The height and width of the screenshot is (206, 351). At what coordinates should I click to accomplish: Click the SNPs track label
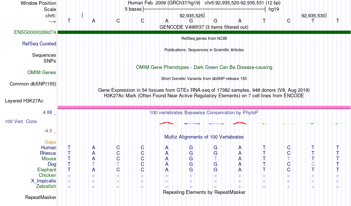50,61
